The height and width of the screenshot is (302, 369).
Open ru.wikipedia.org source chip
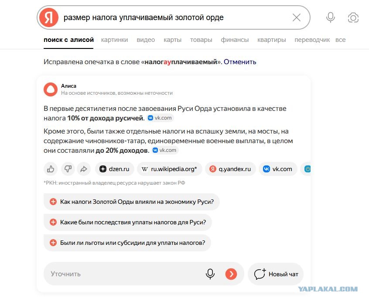pos(170,169)
